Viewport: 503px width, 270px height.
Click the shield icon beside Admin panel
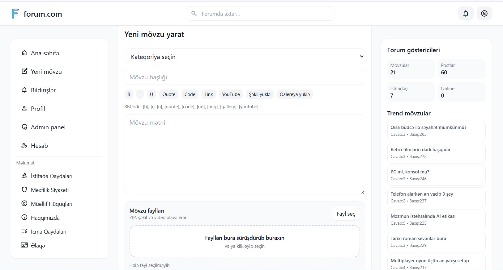[x=24, y=127]
